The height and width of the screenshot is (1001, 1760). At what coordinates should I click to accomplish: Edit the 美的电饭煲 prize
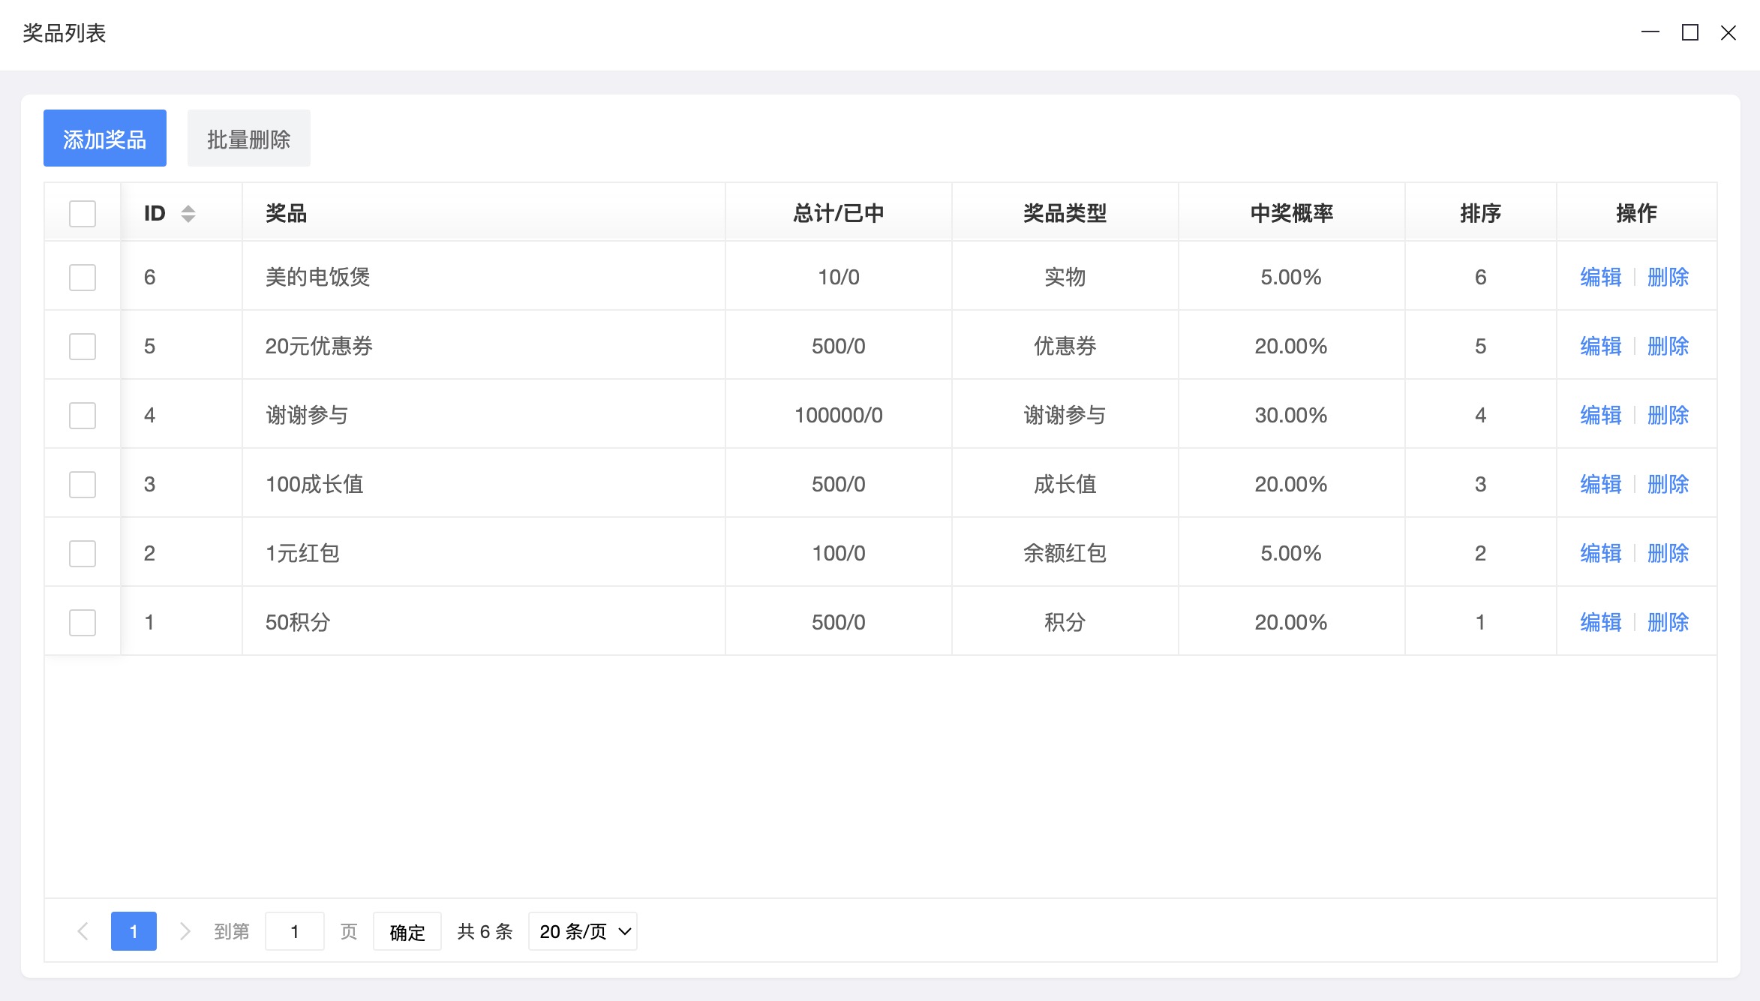tap(1601, 277)
